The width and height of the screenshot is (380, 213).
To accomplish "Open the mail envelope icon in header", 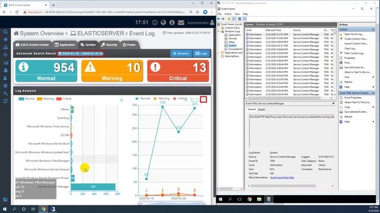I will pyautogui.click(x=181, y=22).
